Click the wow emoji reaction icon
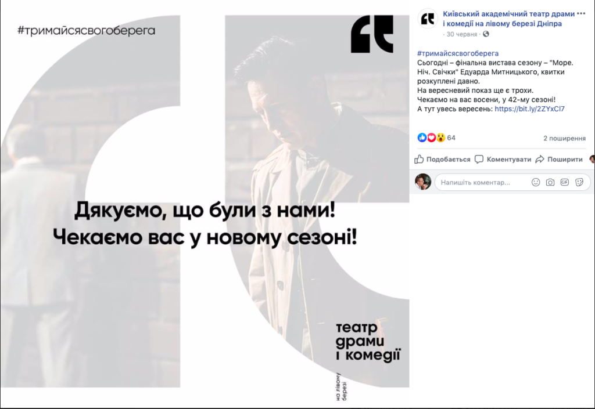The image size is (595, 409). click(440, 137)
